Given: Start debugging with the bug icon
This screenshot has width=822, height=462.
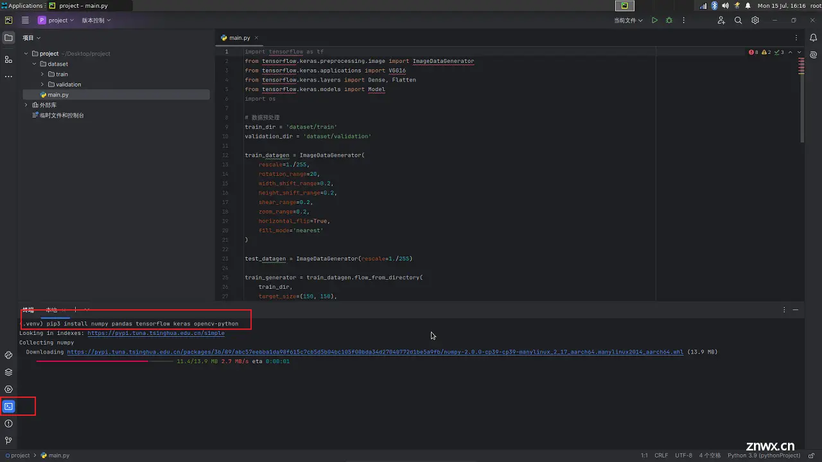Looking at the screenshot, I should pyautogui.click(x=669, y=21).
